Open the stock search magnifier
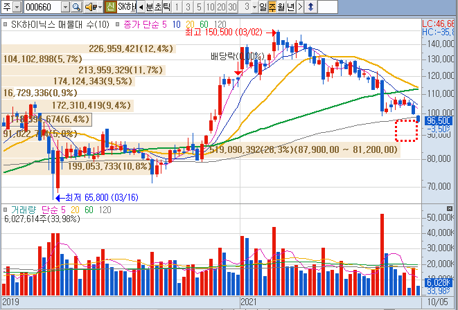The height and width of the screenshot is (310, 458). point(76,7)
